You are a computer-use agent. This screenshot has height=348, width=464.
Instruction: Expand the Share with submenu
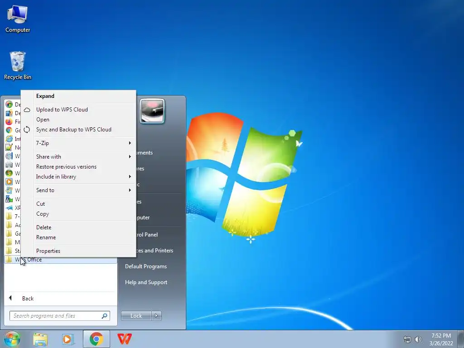click(x=78, y=157)
